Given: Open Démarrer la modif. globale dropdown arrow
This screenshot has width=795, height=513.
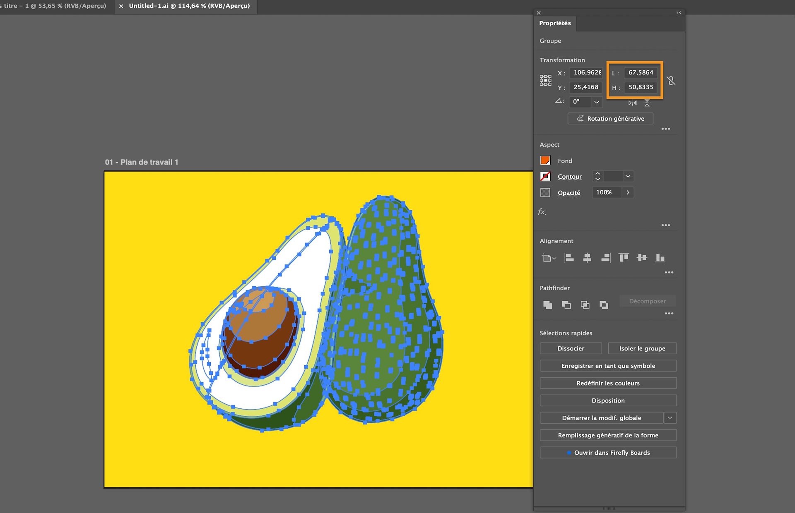Looking at the screenshot, I should [670, 418].
